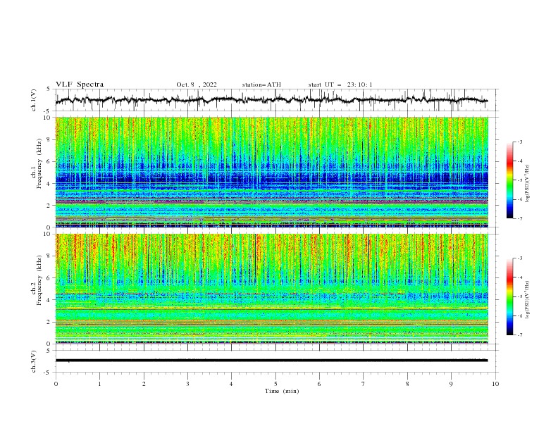
Task: Click the ch.2 spectrogram panel
Action: [x=271, y=289]
